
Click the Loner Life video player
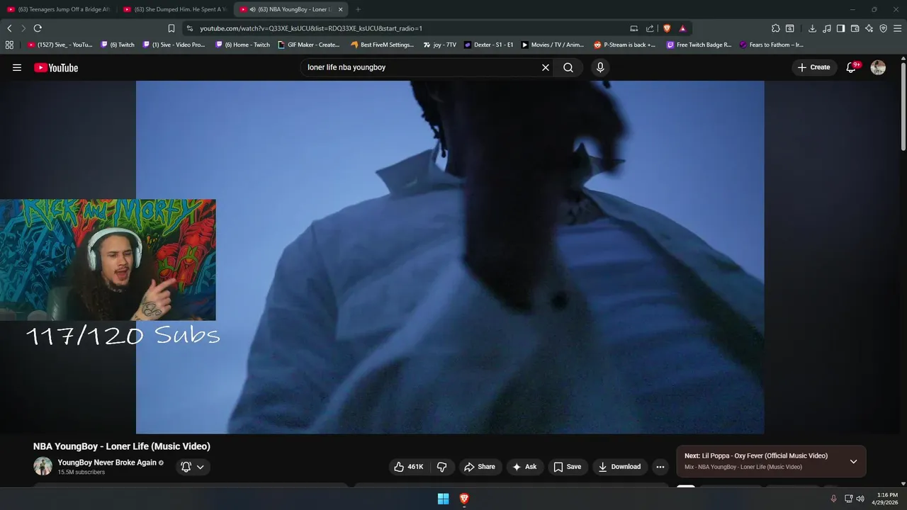pyautogui.click(x=450, y=256)
